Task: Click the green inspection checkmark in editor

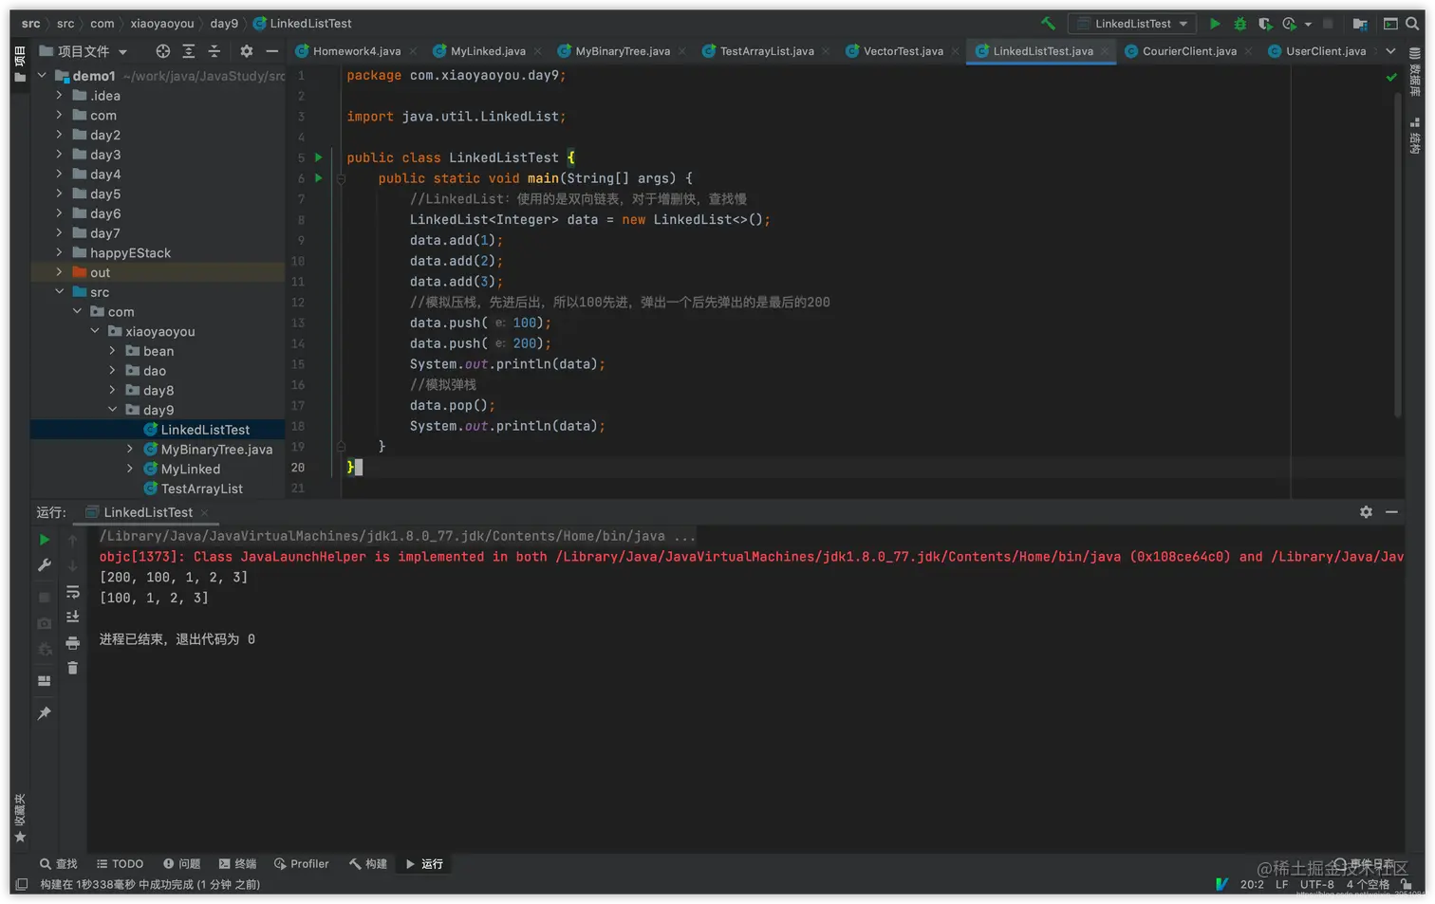Action: (1391, 77)
